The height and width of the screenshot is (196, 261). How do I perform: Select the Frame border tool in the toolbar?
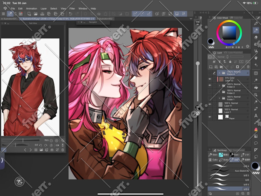(256, 73)
